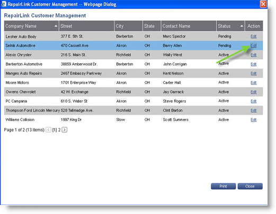Click contact name Clint Barton
Image resolution: width=276 pixels, height=214 pixels.
173,110
